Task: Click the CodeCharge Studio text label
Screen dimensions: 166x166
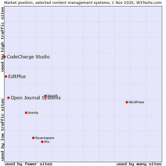Action: [28, 57]
